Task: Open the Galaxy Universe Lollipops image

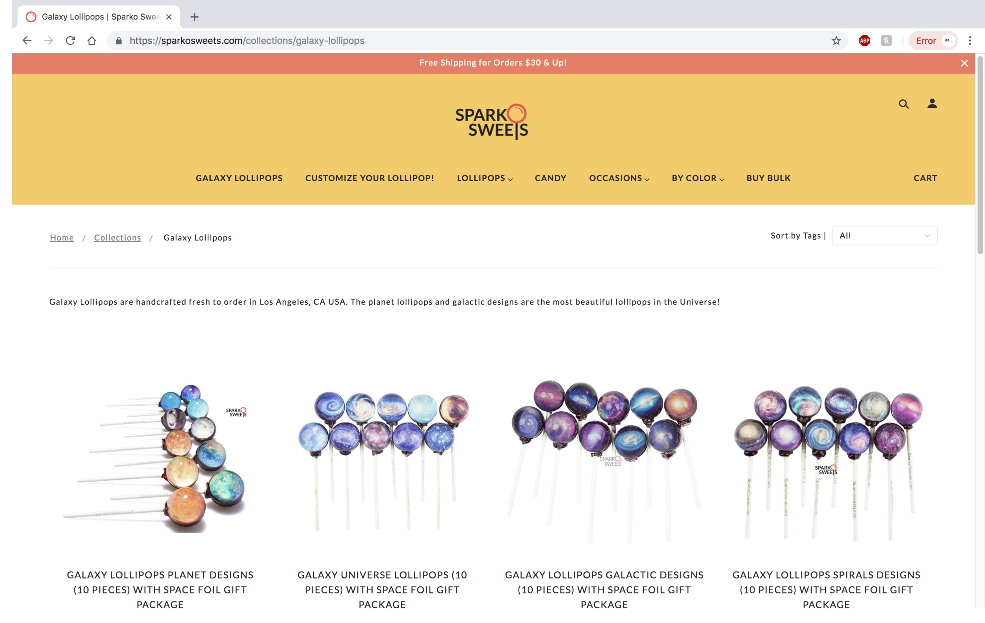Action: coord(382,460)
